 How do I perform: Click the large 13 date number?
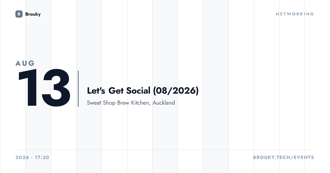[x=44, y=88]
